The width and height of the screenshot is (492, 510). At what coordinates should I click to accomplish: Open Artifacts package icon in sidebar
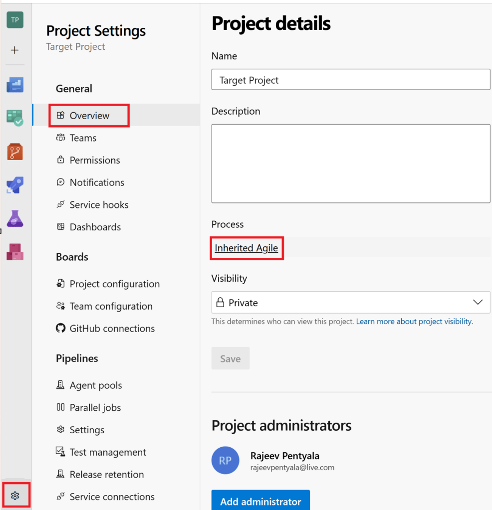(x=14, y=252)
